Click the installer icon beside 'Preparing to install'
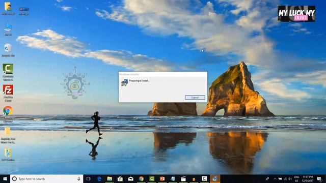The width and height of the screenshot is (326, 183). tap(124, 82)
